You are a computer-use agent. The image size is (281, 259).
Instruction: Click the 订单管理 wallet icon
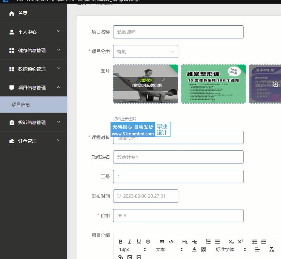[12, 141]
